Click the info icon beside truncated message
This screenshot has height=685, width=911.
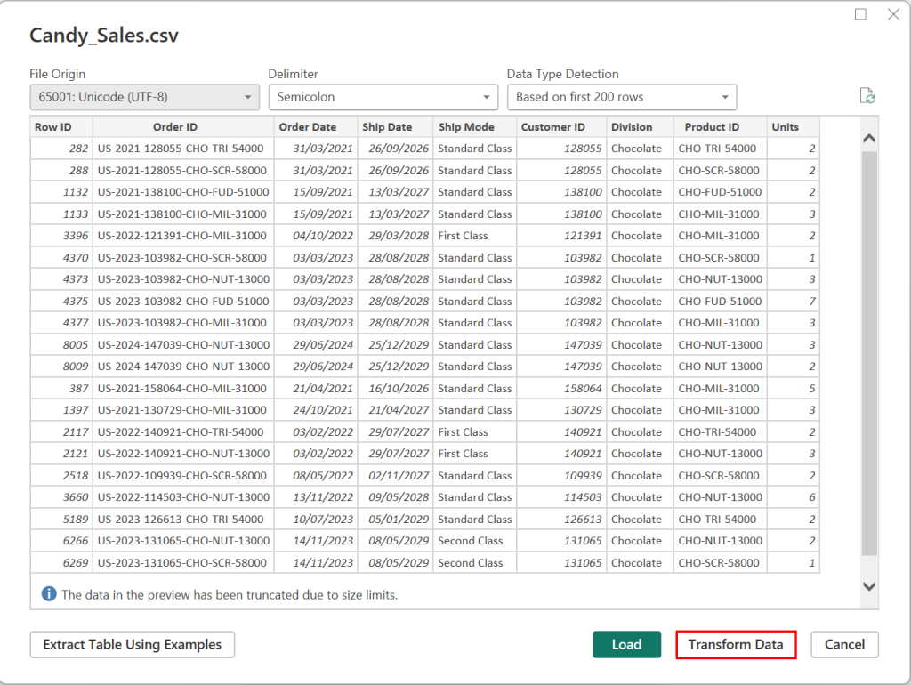[49, 593]
